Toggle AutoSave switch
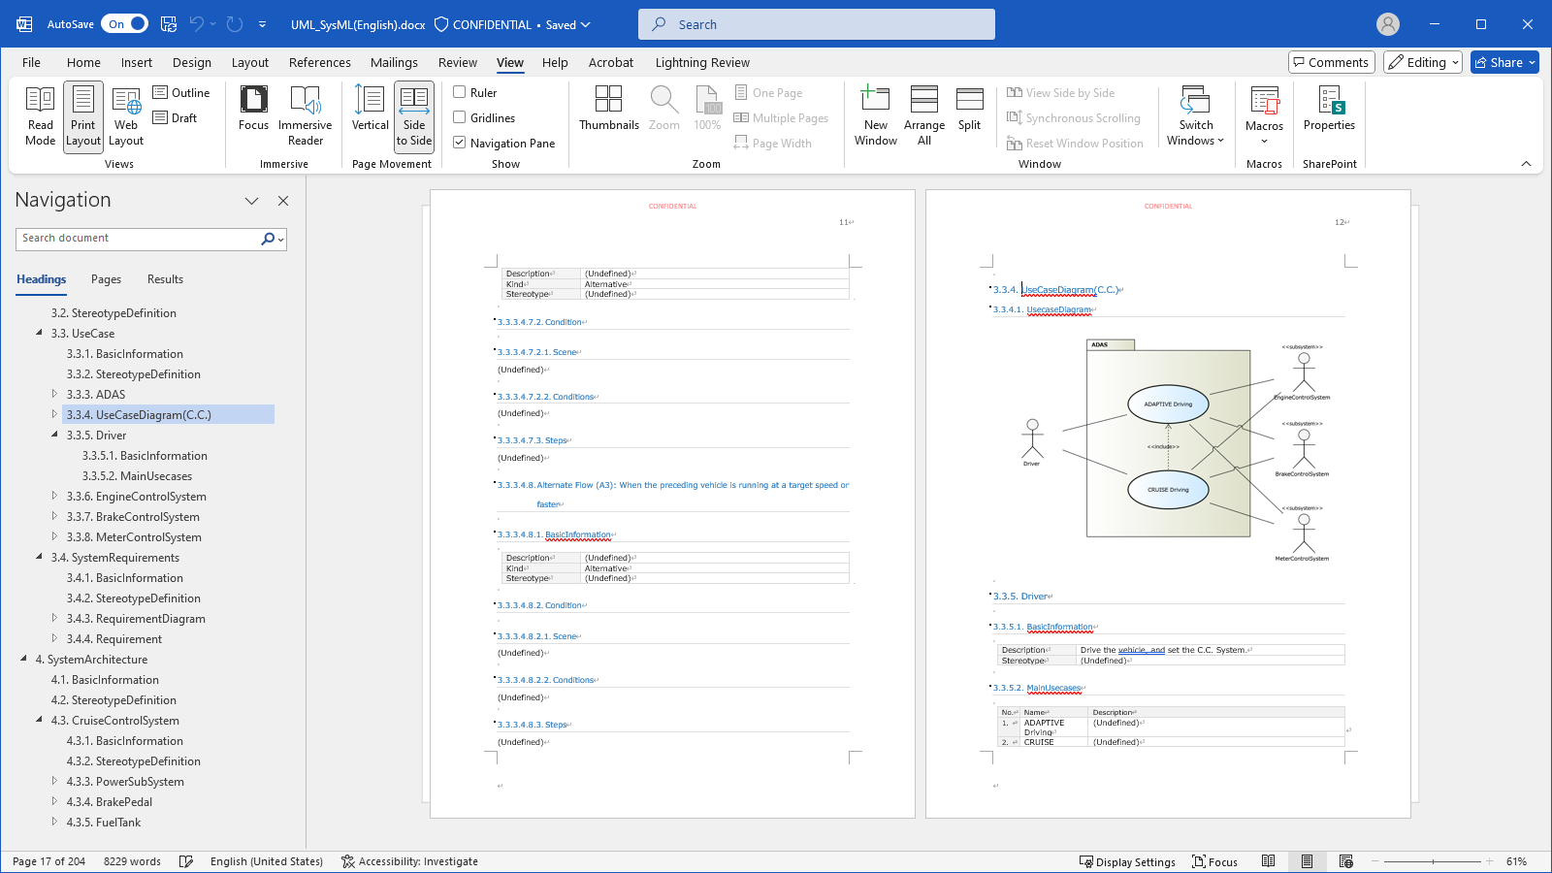The height and width of the screenshot is (873, 1552). point(126,24)
